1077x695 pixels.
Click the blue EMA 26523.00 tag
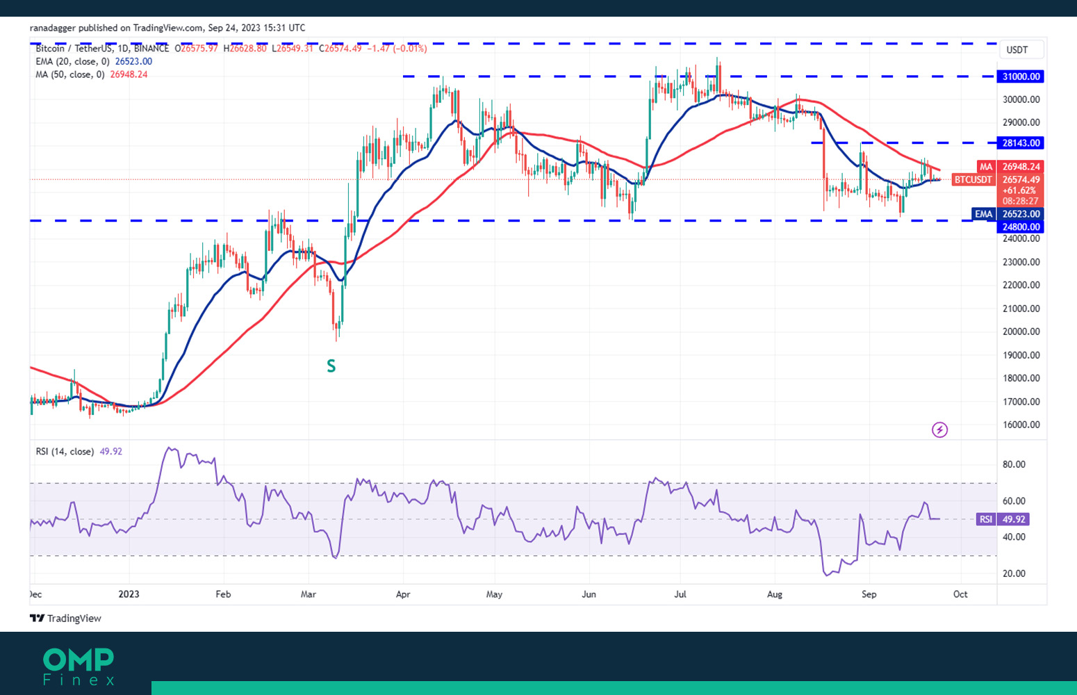coord(1008,214)
